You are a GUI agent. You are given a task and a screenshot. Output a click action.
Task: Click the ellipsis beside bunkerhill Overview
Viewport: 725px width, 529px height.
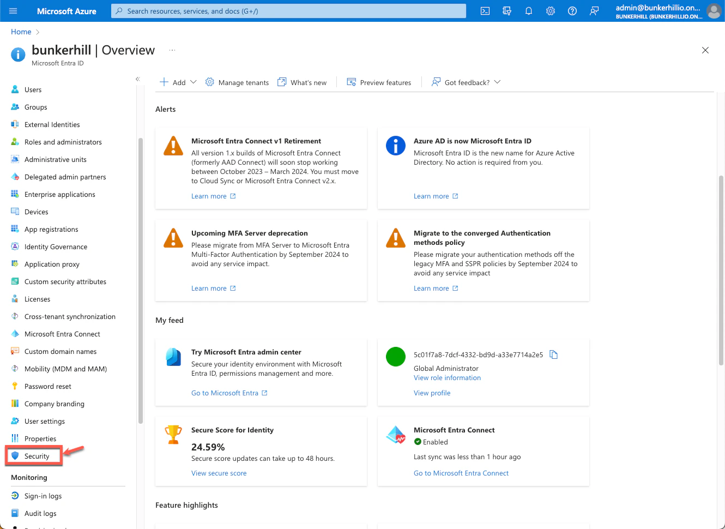pos(172,50)
